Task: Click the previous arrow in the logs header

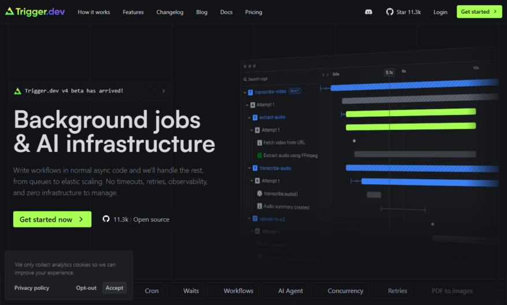Action: [323, 75]
